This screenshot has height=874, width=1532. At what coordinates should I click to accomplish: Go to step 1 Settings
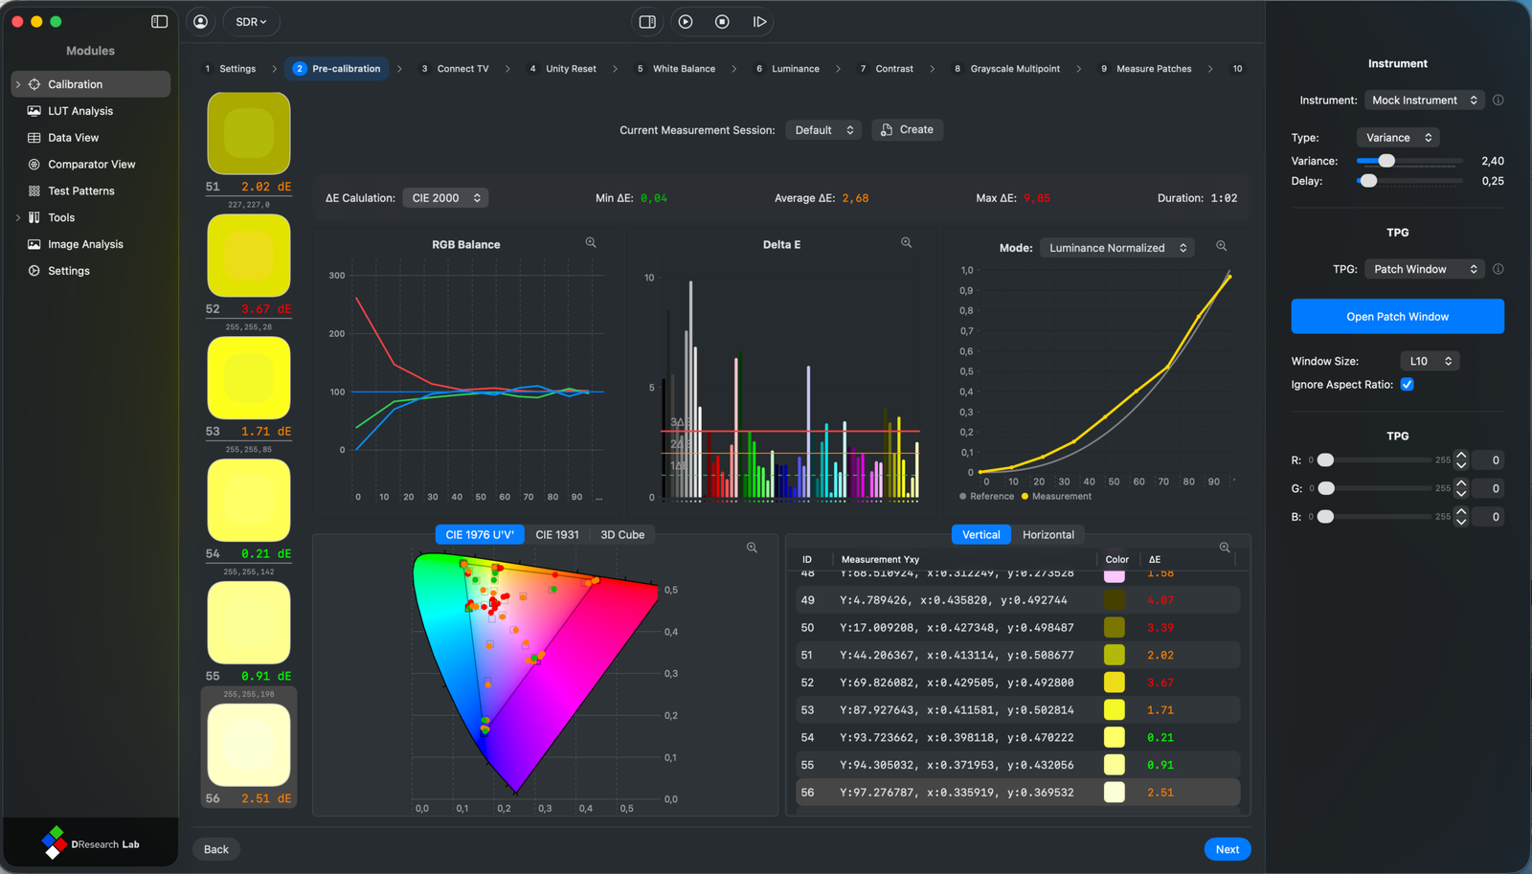tap(231, 69)
